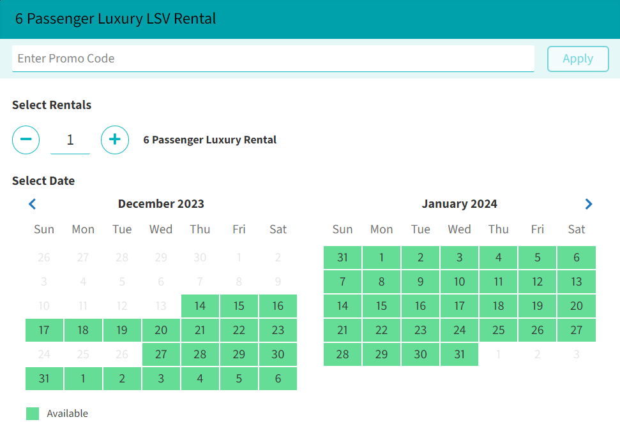
Task: Select December 14 on the calendar
Action: [x=200, y=306]
